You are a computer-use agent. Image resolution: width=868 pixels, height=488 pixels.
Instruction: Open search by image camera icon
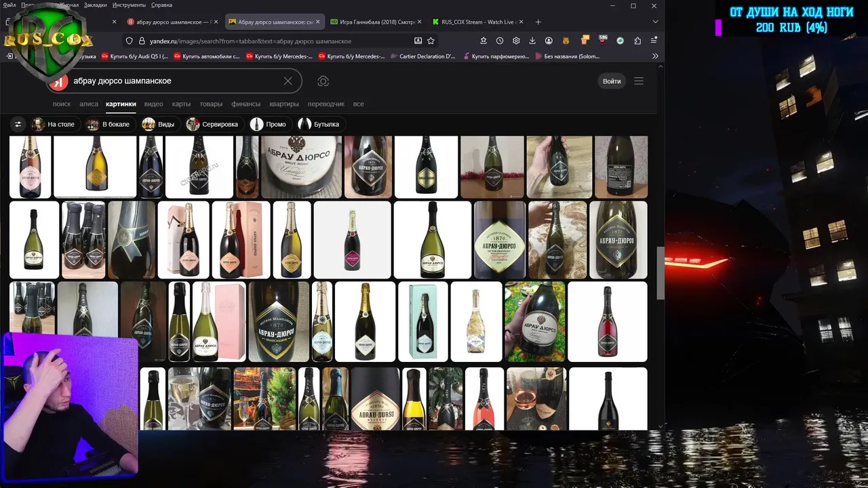pos(323,81)
